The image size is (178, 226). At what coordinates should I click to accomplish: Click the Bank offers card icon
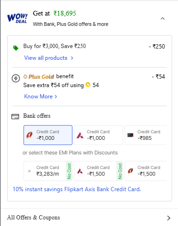tap(15, 117)
